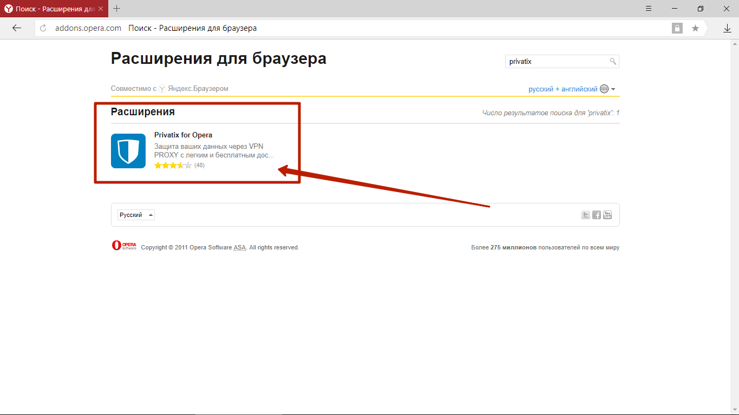Minimize the browser window

pos(675,9)
